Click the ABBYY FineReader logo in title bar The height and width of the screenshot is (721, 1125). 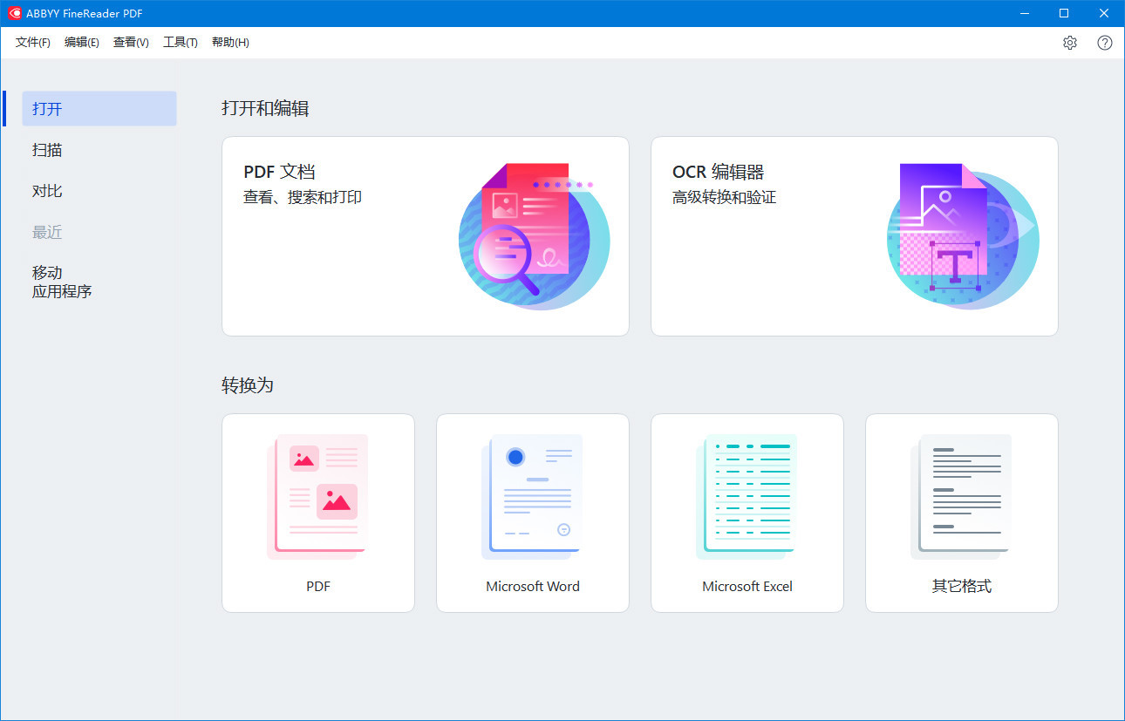[x=14, y=13]
